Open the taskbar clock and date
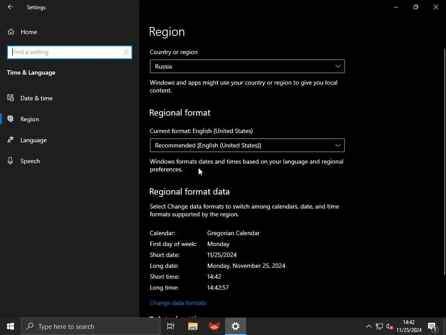The height and width of the screenshot is (335, 446). point(409,326)
